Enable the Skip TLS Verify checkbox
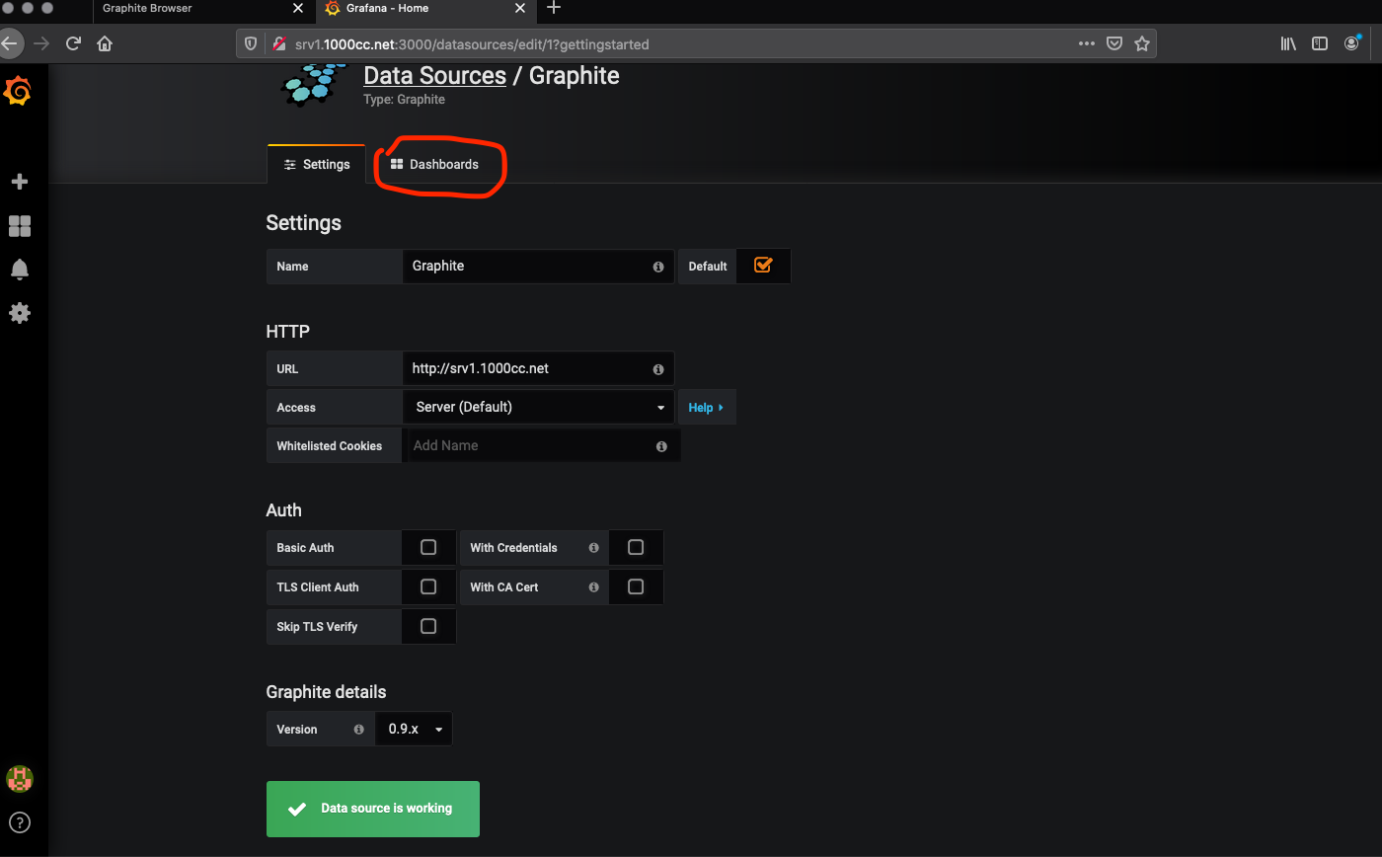 428,626
